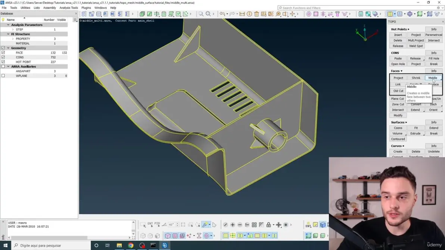Image resolution: width=445 pixels, height=250 pixels.
Task: Select the measure distance toolbar icon
Action: tap(242, 14)
